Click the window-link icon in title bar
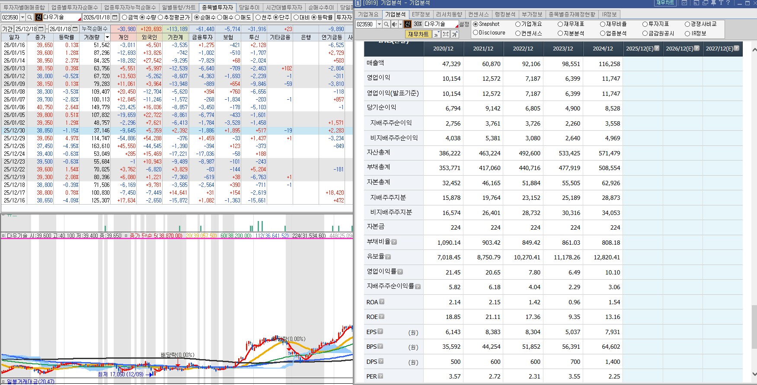This screenshot has height=385, width=757. click(696, 3)
